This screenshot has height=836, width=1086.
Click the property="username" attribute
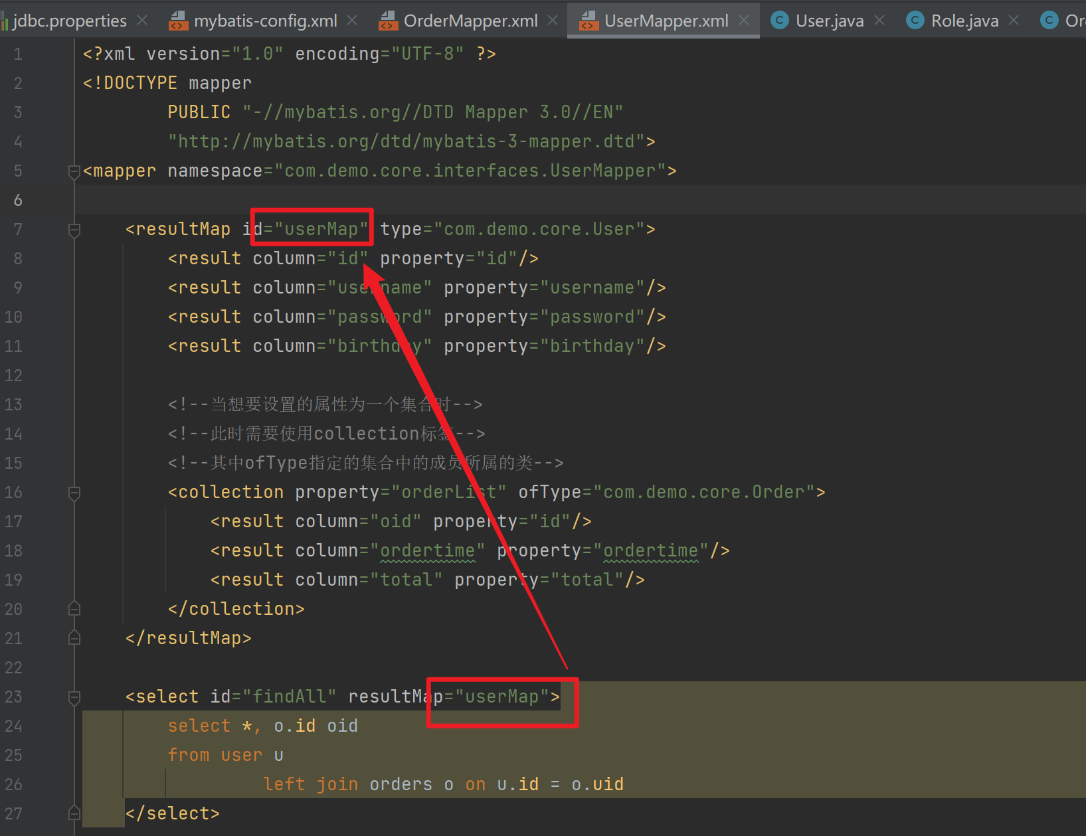[545, 288]
